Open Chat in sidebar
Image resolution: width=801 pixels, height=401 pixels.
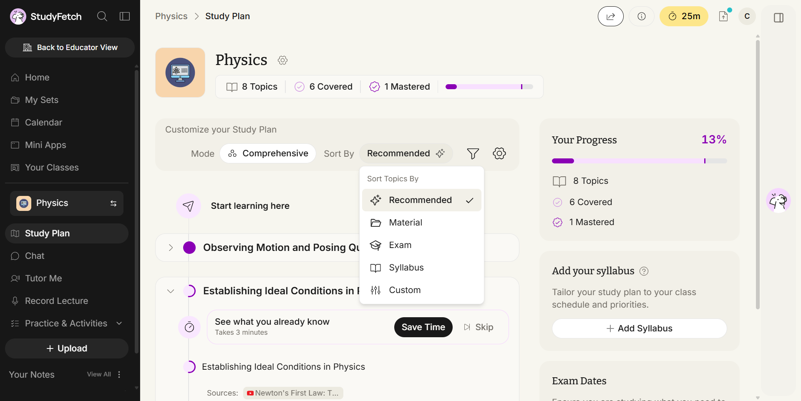[67, 256]
